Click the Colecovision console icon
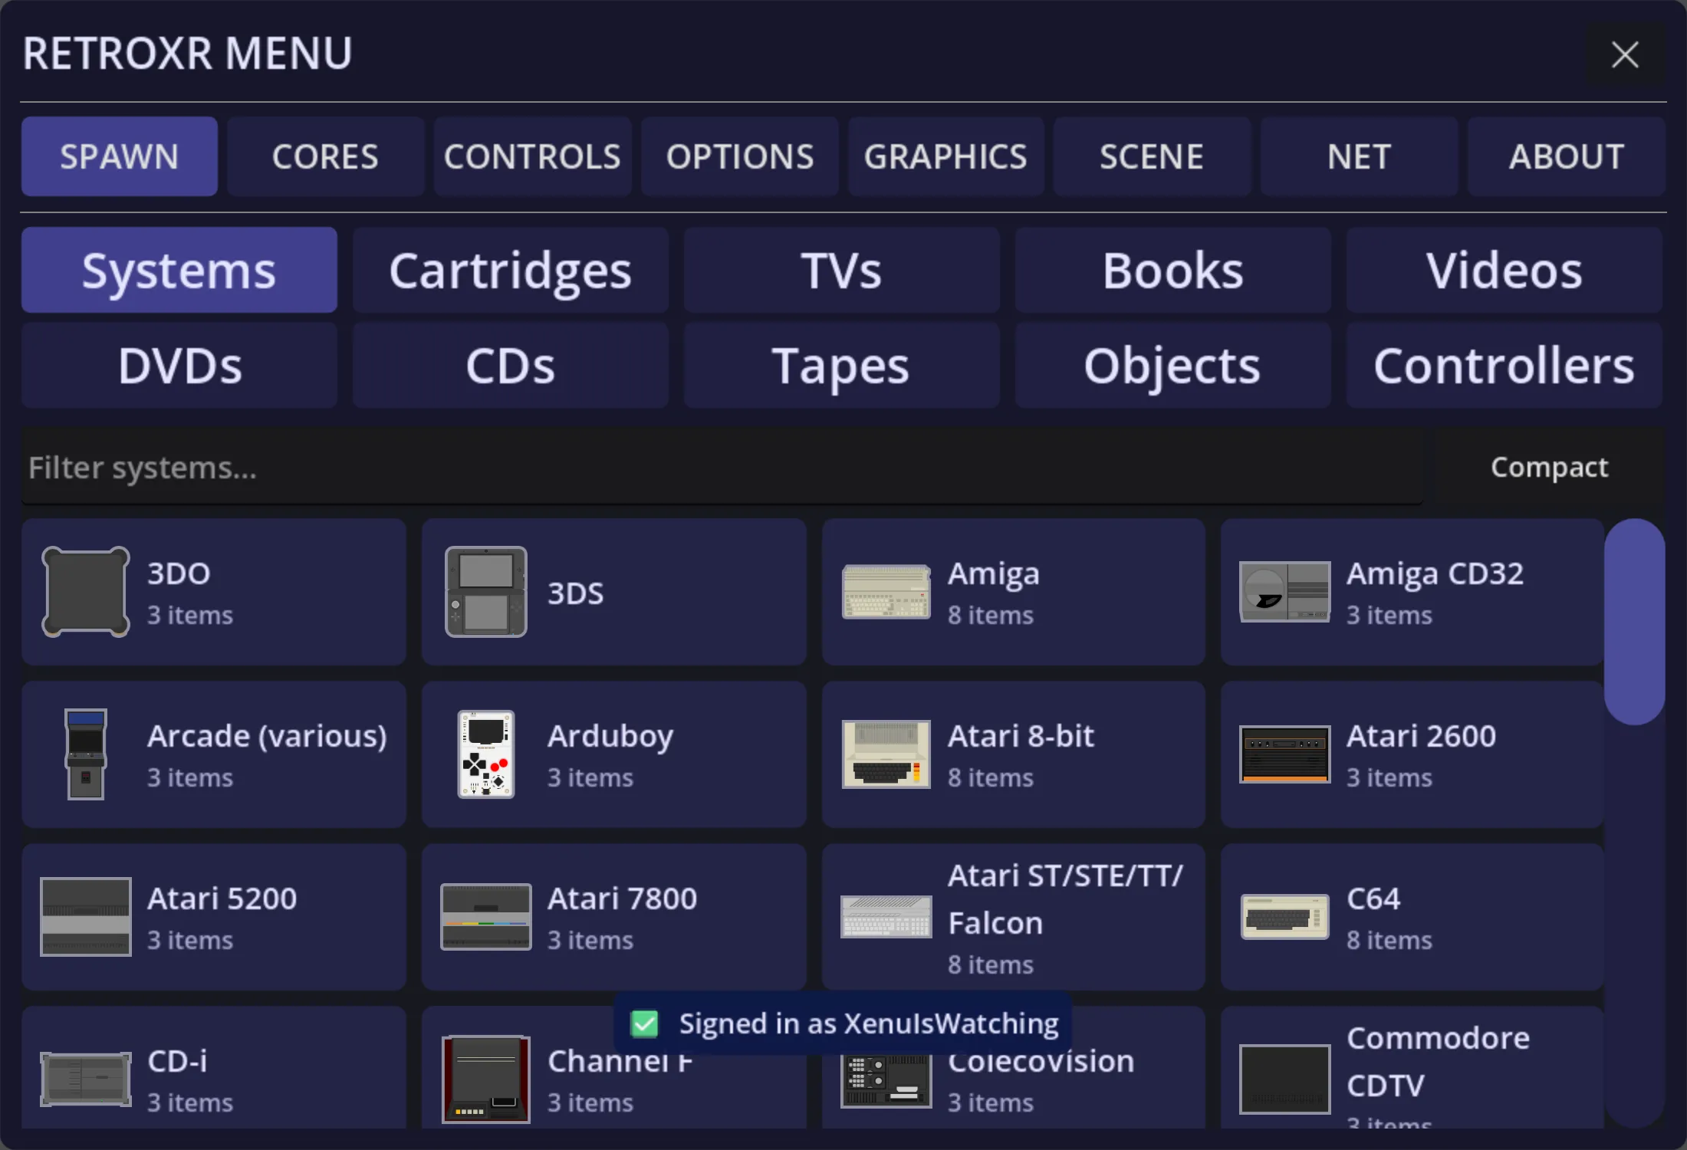 click(886, 1079)
